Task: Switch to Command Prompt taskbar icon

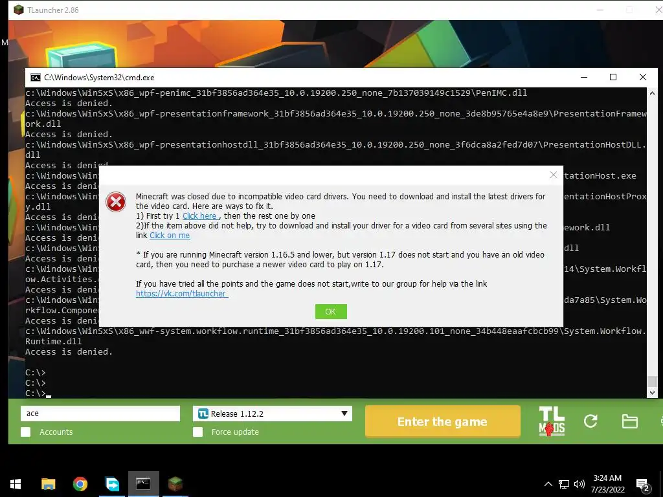Action: coord(143,484)
